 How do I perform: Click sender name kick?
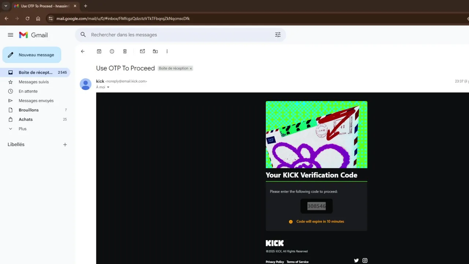click(x=100, y=81)
